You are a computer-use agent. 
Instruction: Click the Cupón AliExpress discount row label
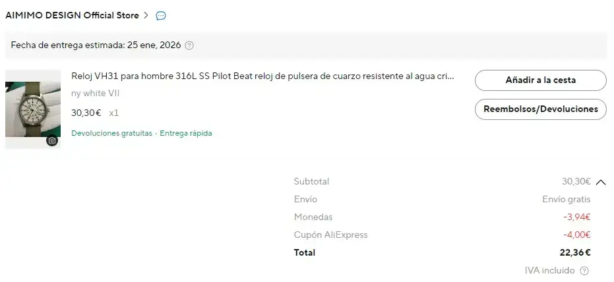pos(330,235)
